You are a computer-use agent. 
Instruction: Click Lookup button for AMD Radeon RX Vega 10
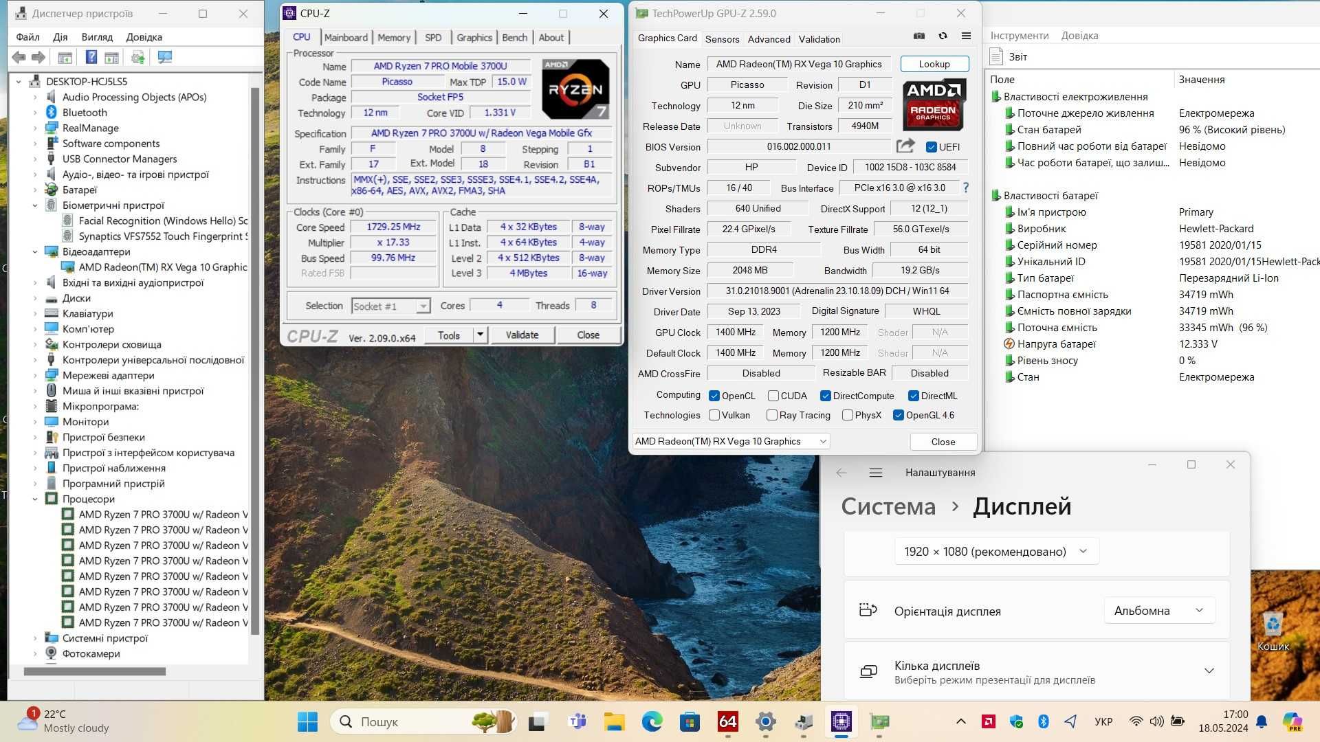pyautogui.click(x=934, y=63)
